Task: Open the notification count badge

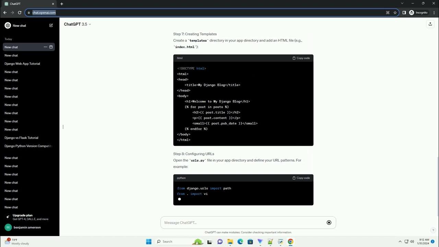Action: (x=433, y=242)
